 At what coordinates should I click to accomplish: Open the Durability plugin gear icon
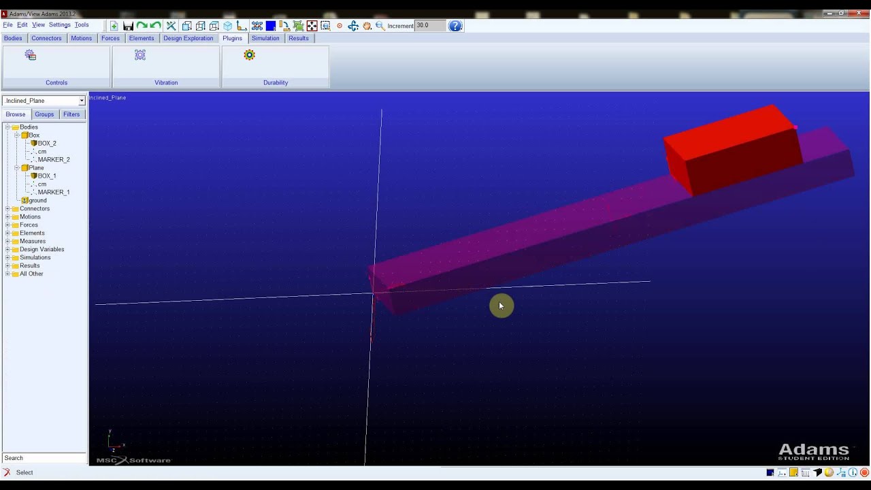click(x=249, y=55)
